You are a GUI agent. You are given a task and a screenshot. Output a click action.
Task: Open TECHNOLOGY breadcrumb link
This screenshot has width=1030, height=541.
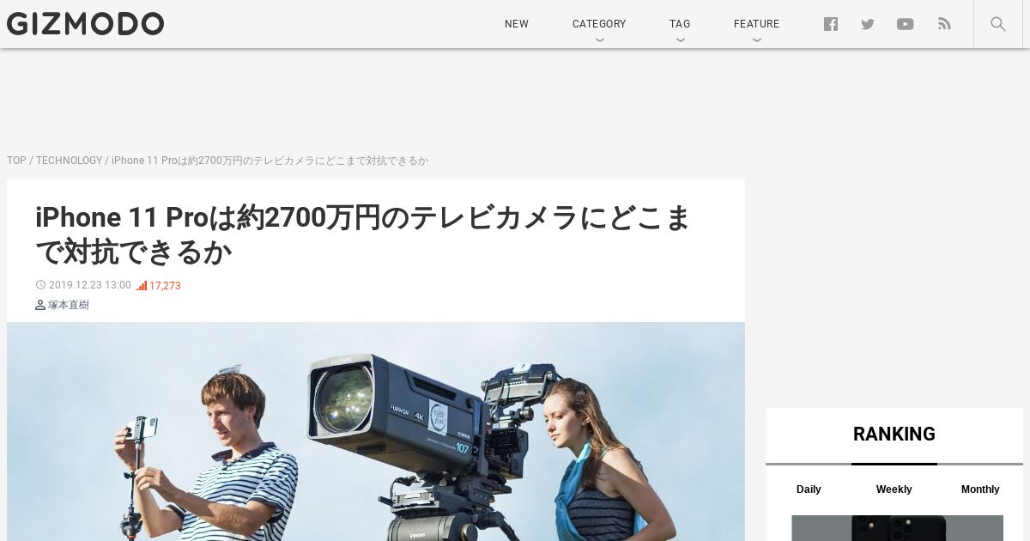point(69,161)
